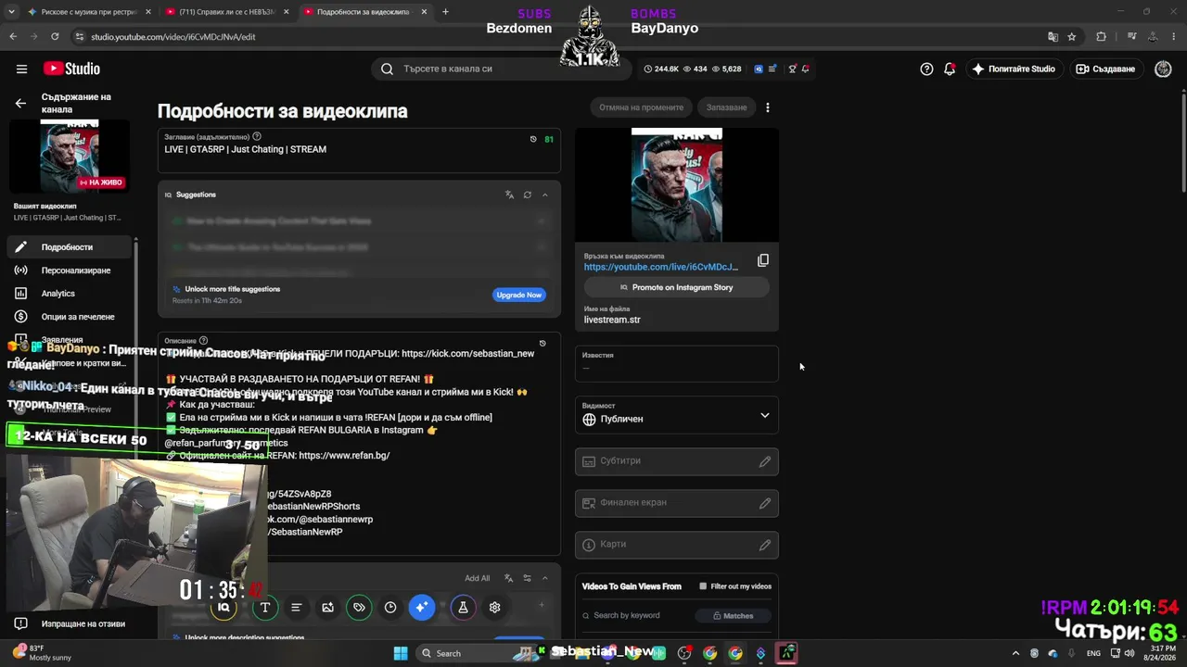Open the youtube.com/live video link
The width and height of the screenshot is (1187, 667).
click(x=661, y=267)
